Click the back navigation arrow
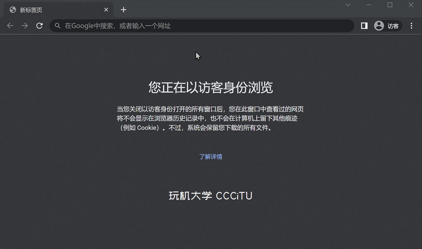This screenshot has width=422, height=249. coord(10,26)
